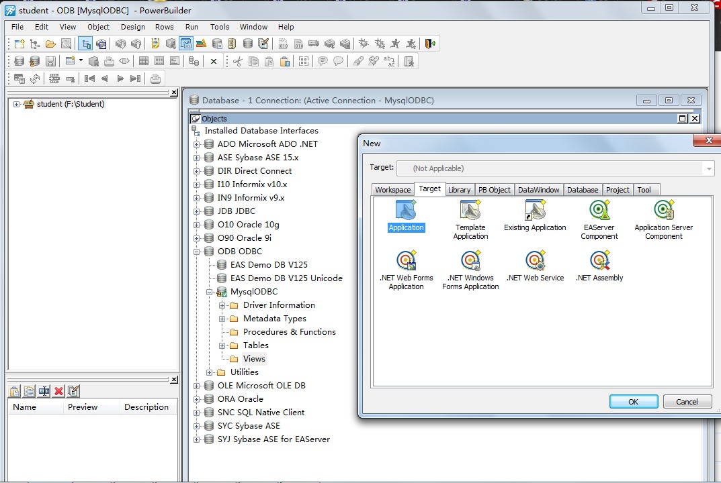Toggle the Output window toolbar icon
The image size is (721, 483).
click(101, 44)
